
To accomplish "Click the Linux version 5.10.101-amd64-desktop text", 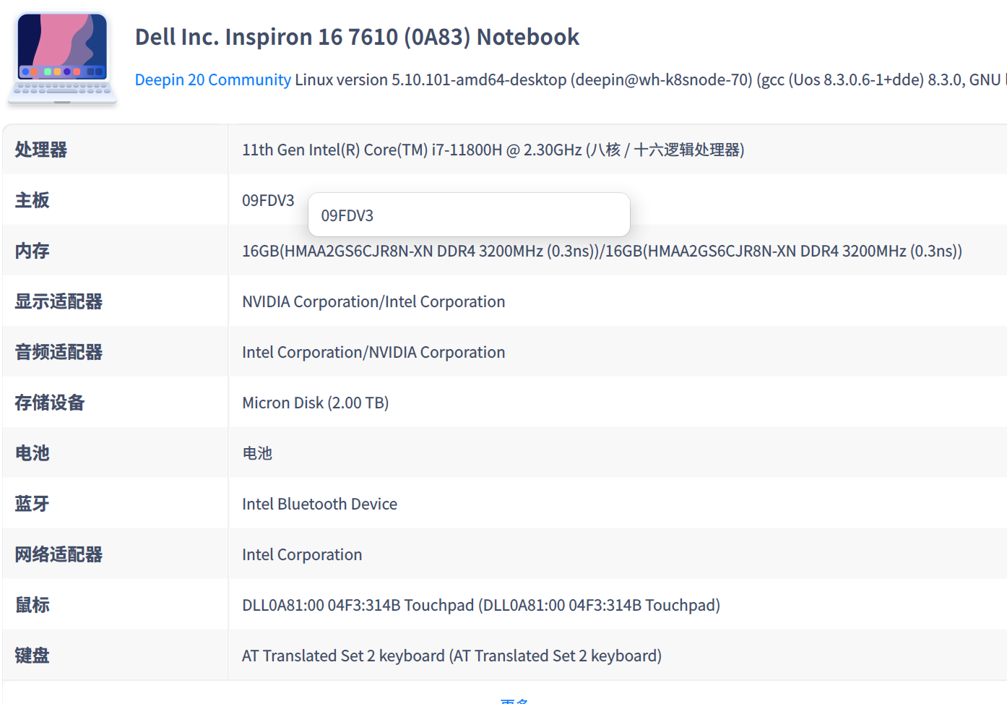I will point(431,80).
